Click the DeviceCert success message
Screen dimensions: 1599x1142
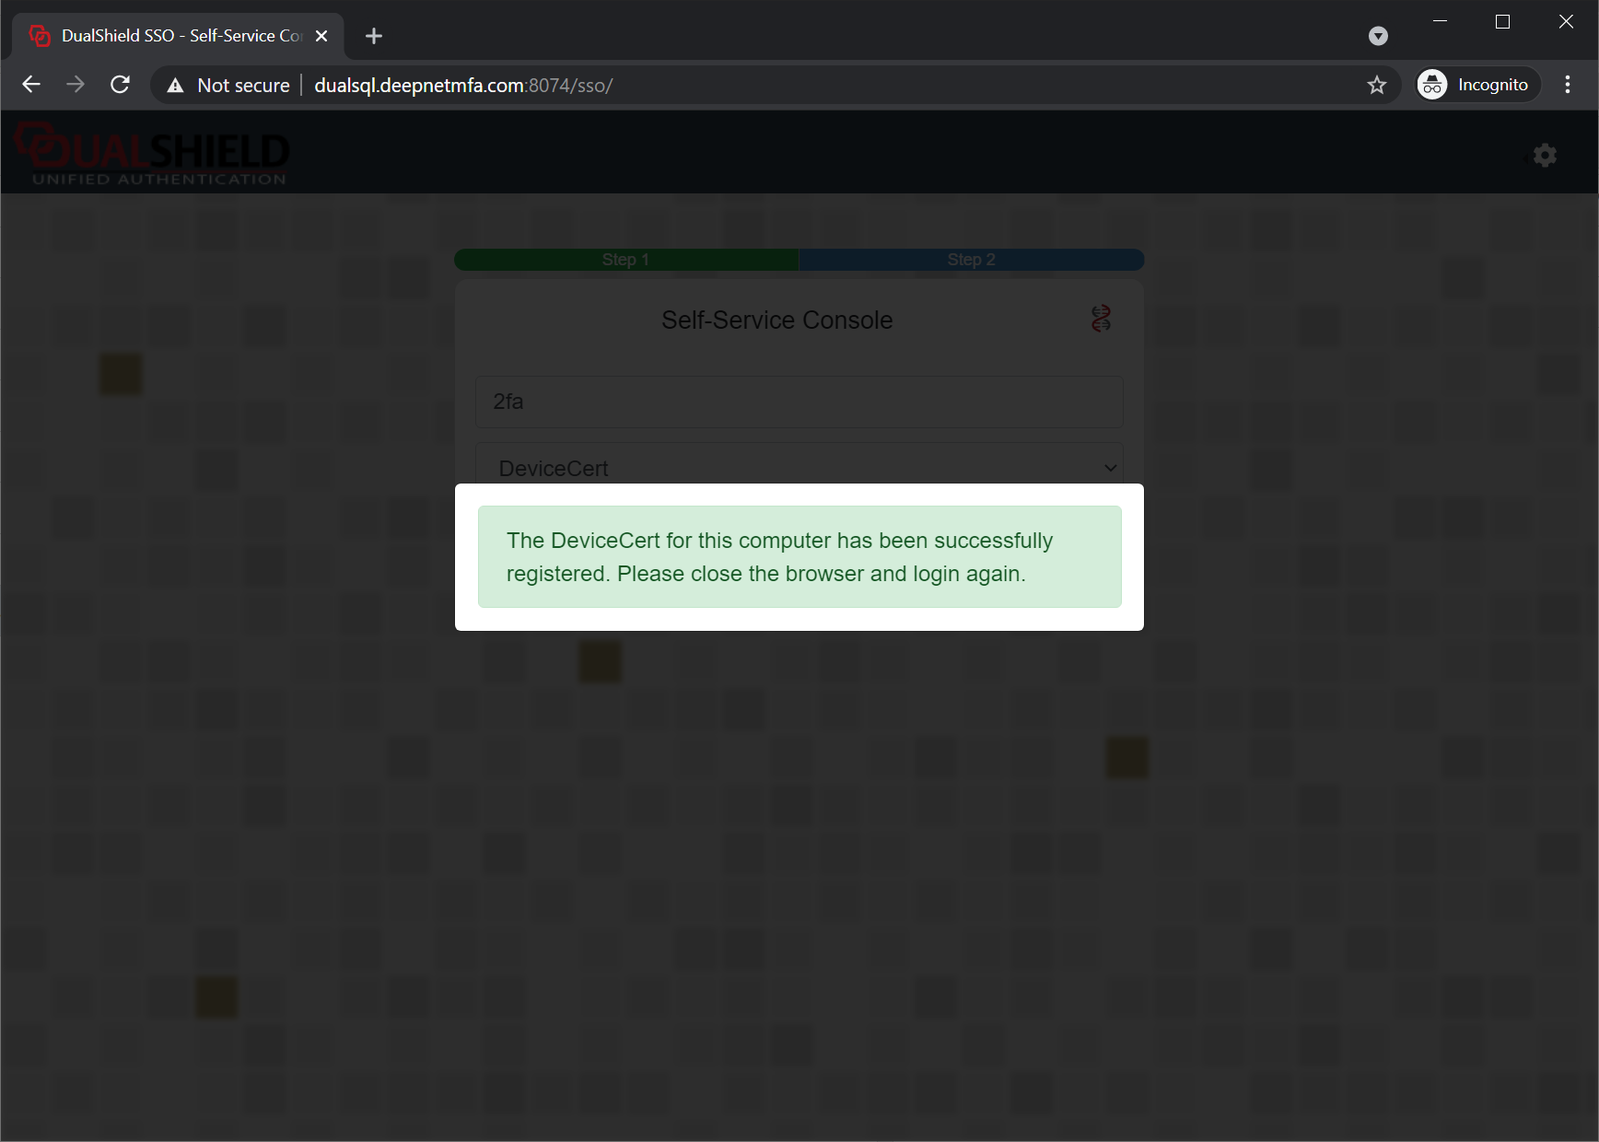[799, 556]
